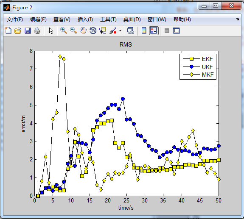Activate the Pan hand tool
The height and width of the screenshot is (219, 244).
(x=83, y=30)
